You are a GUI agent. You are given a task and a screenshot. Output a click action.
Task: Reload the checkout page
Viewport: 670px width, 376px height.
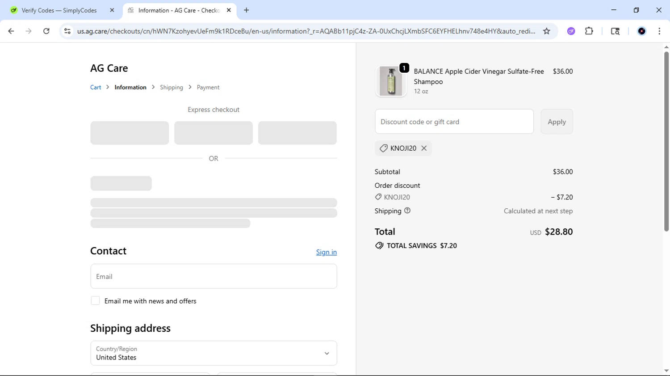pyautogui.click(x=46, y=31)
